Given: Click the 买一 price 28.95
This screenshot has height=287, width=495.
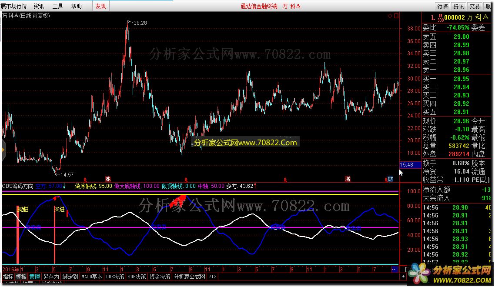Looking at the screenshot, I should click(462, 79).
